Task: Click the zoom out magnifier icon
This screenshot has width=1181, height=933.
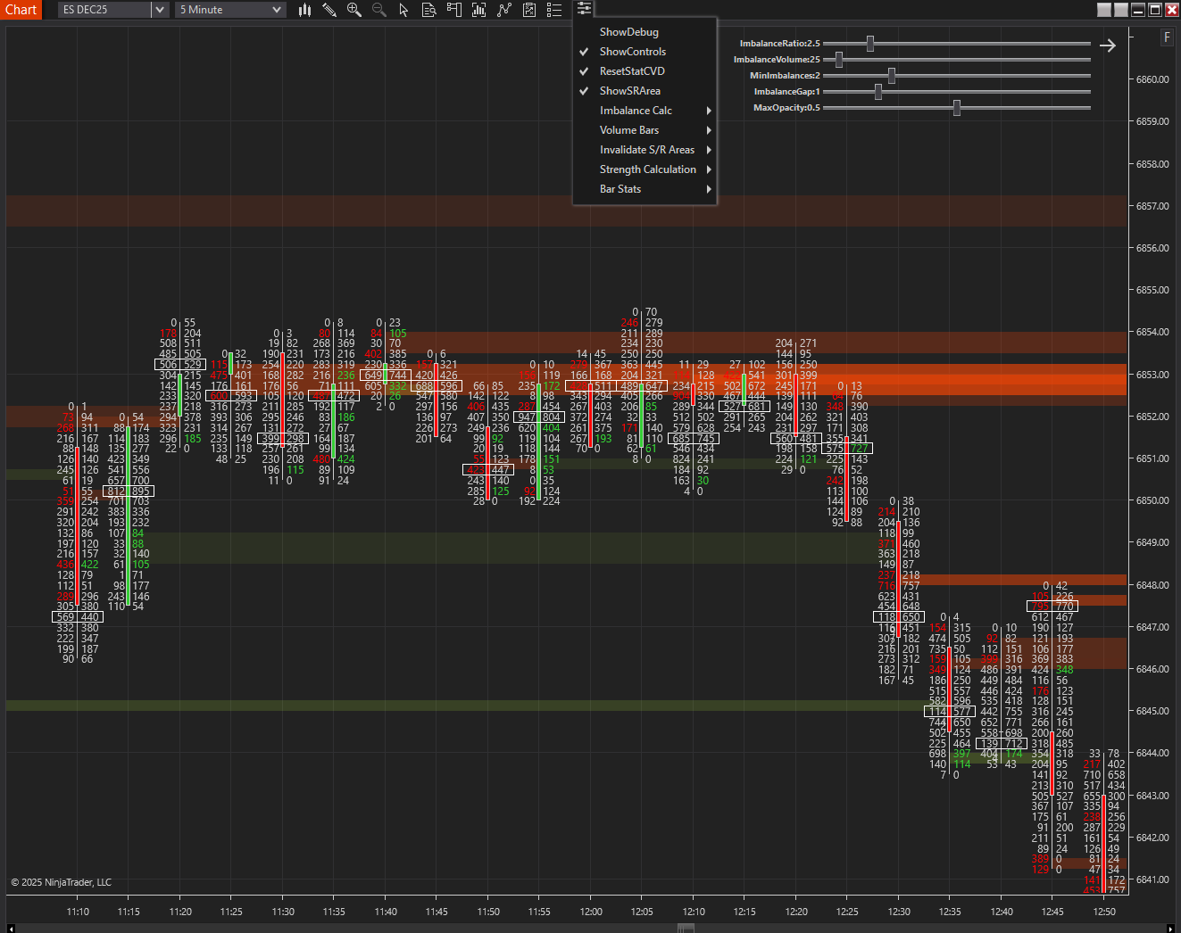Action: pyautogui.click(x=378, y=10)
